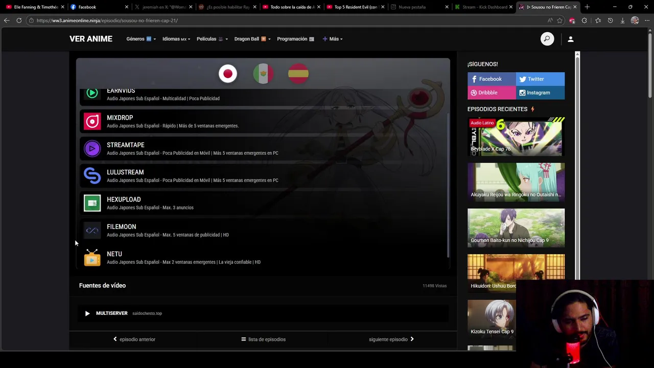Open Goumon Baito-kun no Nichijou Cap 9
The width and height of the screenshot is (654, 368).
tap(516, 228)
